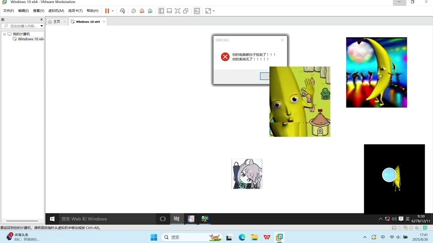Close the Windows 10 x64 tab
Image resolution: width=433 pixels, height=243 pixels.
(104, 22)
